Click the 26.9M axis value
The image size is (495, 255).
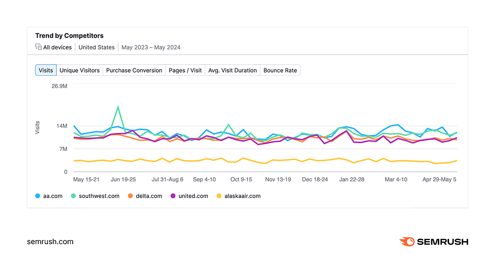(59, 86)
